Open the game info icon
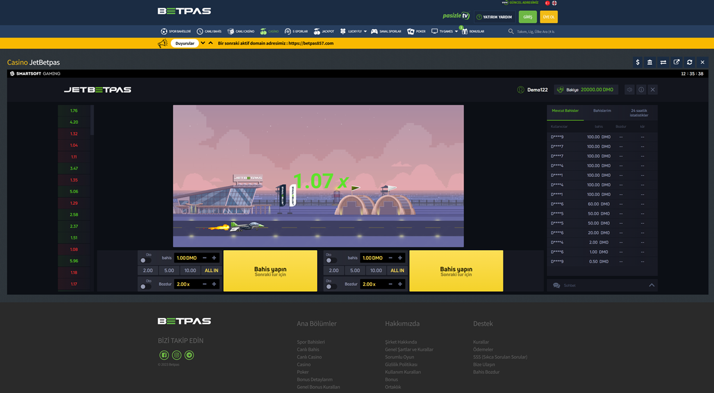This screenshot has width=714, height=393. 641,90
